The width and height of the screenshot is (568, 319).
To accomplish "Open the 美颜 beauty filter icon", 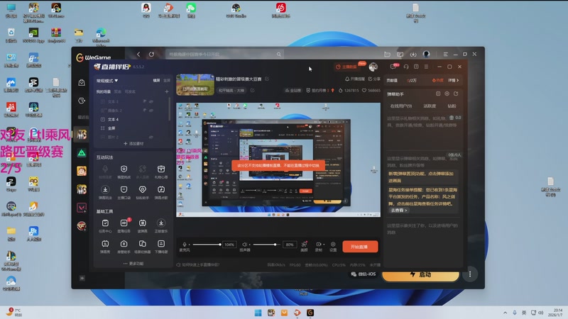I will point(305,244).
